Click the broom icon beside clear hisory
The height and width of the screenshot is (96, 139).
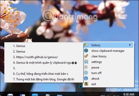click(86, 56)
